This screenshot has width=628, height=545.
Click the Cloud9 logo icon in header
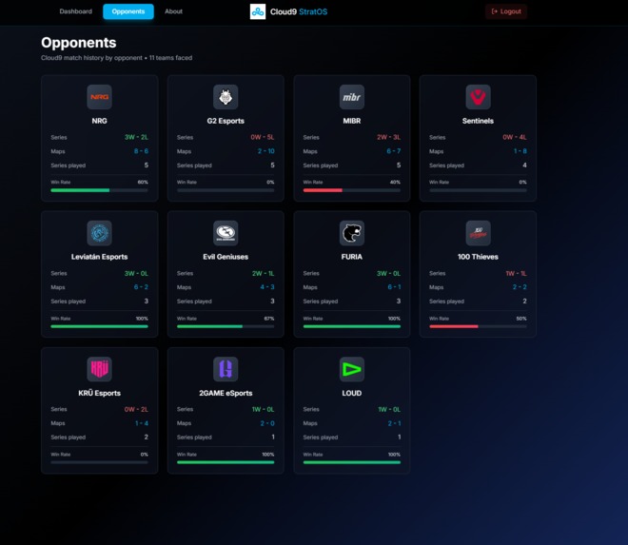(x=258, y=11)
